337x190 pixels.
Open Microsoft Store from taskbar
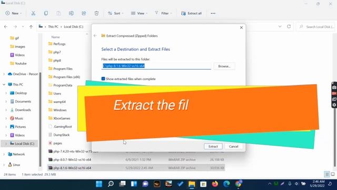point(203,184)
